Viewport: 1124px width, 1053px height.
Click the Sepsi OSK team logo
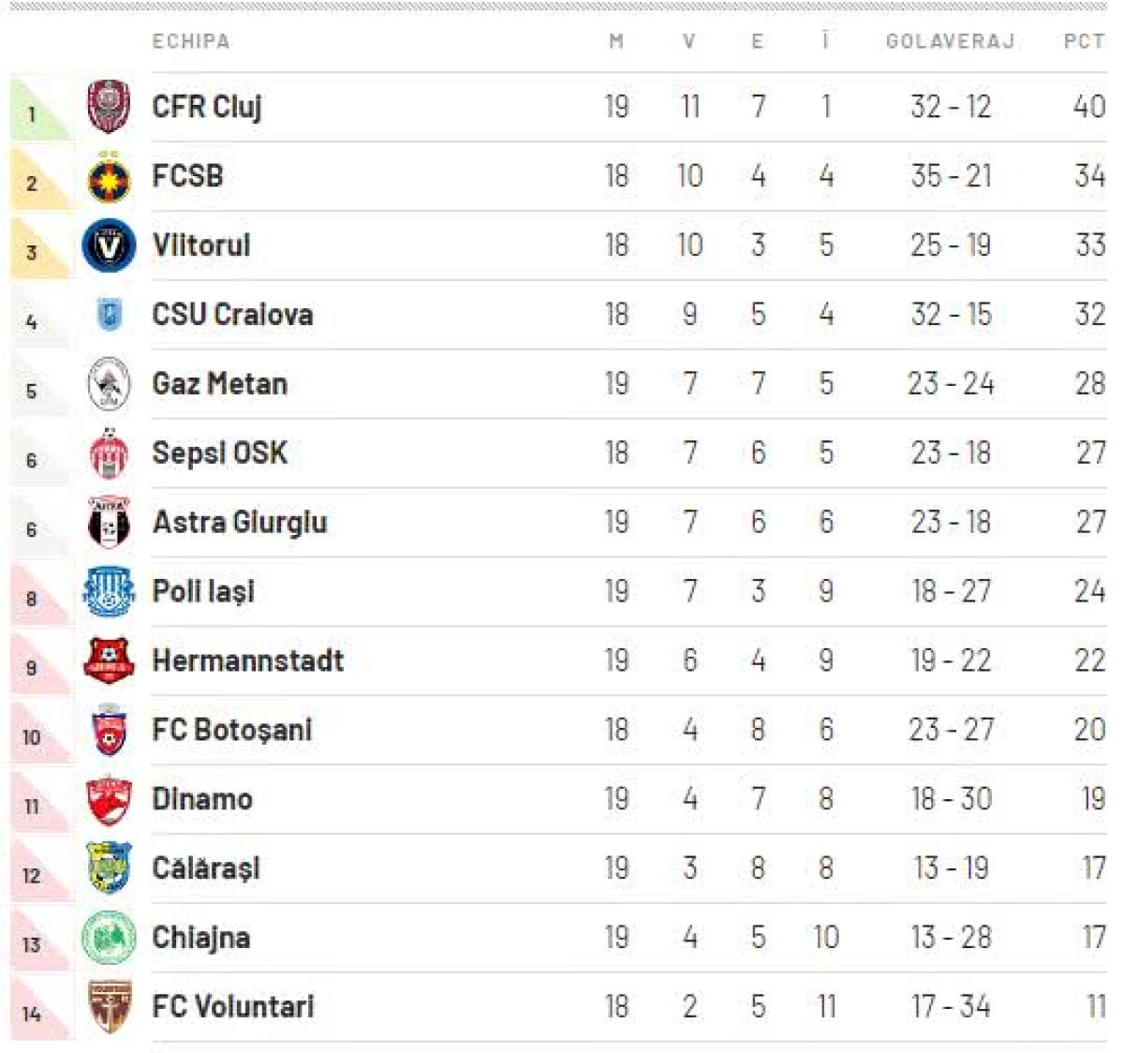click(109, 453)
